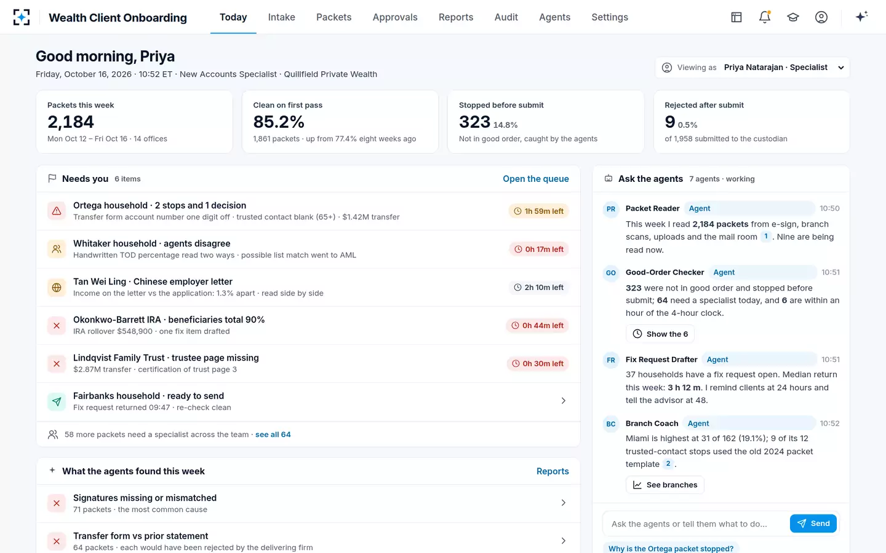The image size is (886, 553).
Task: Open citation 2 in Branch Coach message
Action: [x=668, y=464]
